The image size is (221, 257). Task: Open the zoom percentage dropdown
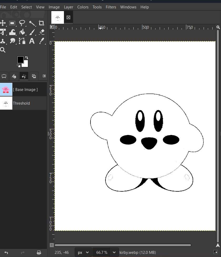(x=105, y=252)
